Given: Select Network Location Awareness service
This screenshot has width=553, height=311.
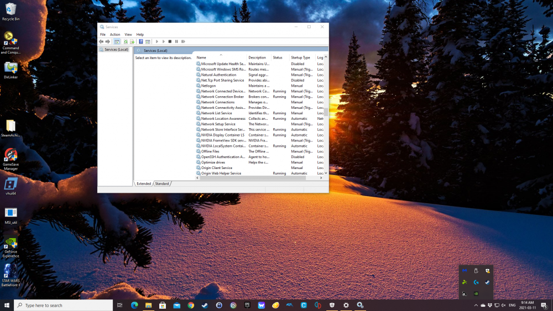Looking at the screenshot, I should 259,118.
